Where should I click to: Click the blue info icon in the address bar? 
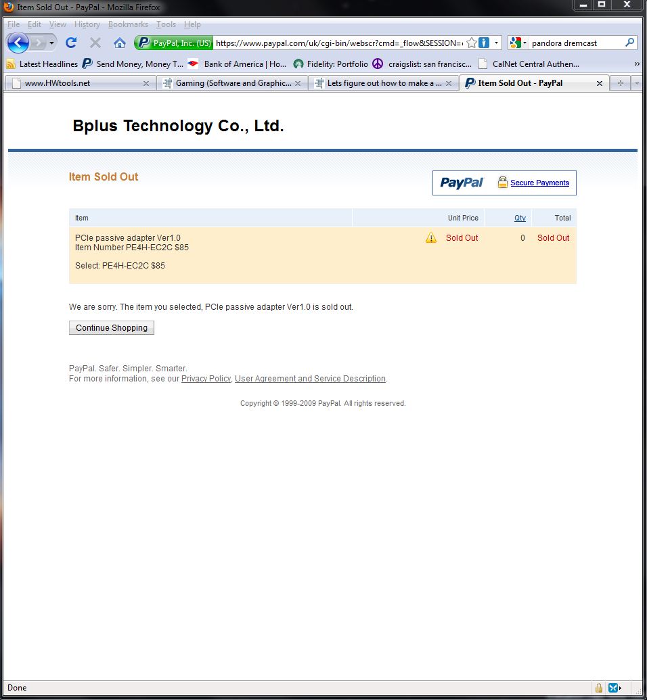(x=484, y=43)
